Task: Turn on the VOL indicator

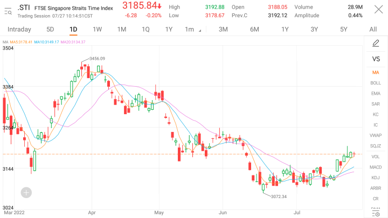Action: pos(376,157)
